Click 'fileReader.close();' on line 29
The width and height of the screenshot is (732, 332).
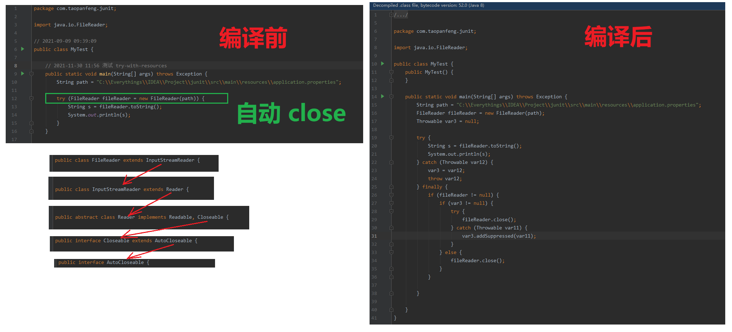tap(489, 219)
